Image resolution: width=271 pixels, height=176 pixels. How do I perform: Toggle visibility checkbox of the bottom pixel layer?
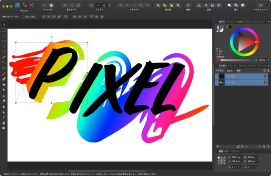(266, 83)
